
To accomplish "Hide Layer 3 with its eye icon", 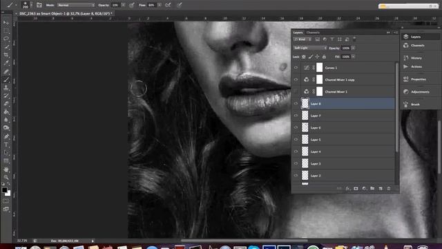I will click(x=296, y=164).
